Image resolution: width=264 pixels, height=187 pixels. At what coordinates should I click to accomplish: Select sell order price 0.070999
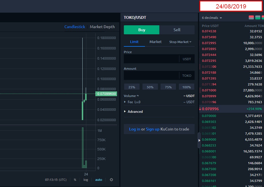pyautogui.click(x=209, y=96)
